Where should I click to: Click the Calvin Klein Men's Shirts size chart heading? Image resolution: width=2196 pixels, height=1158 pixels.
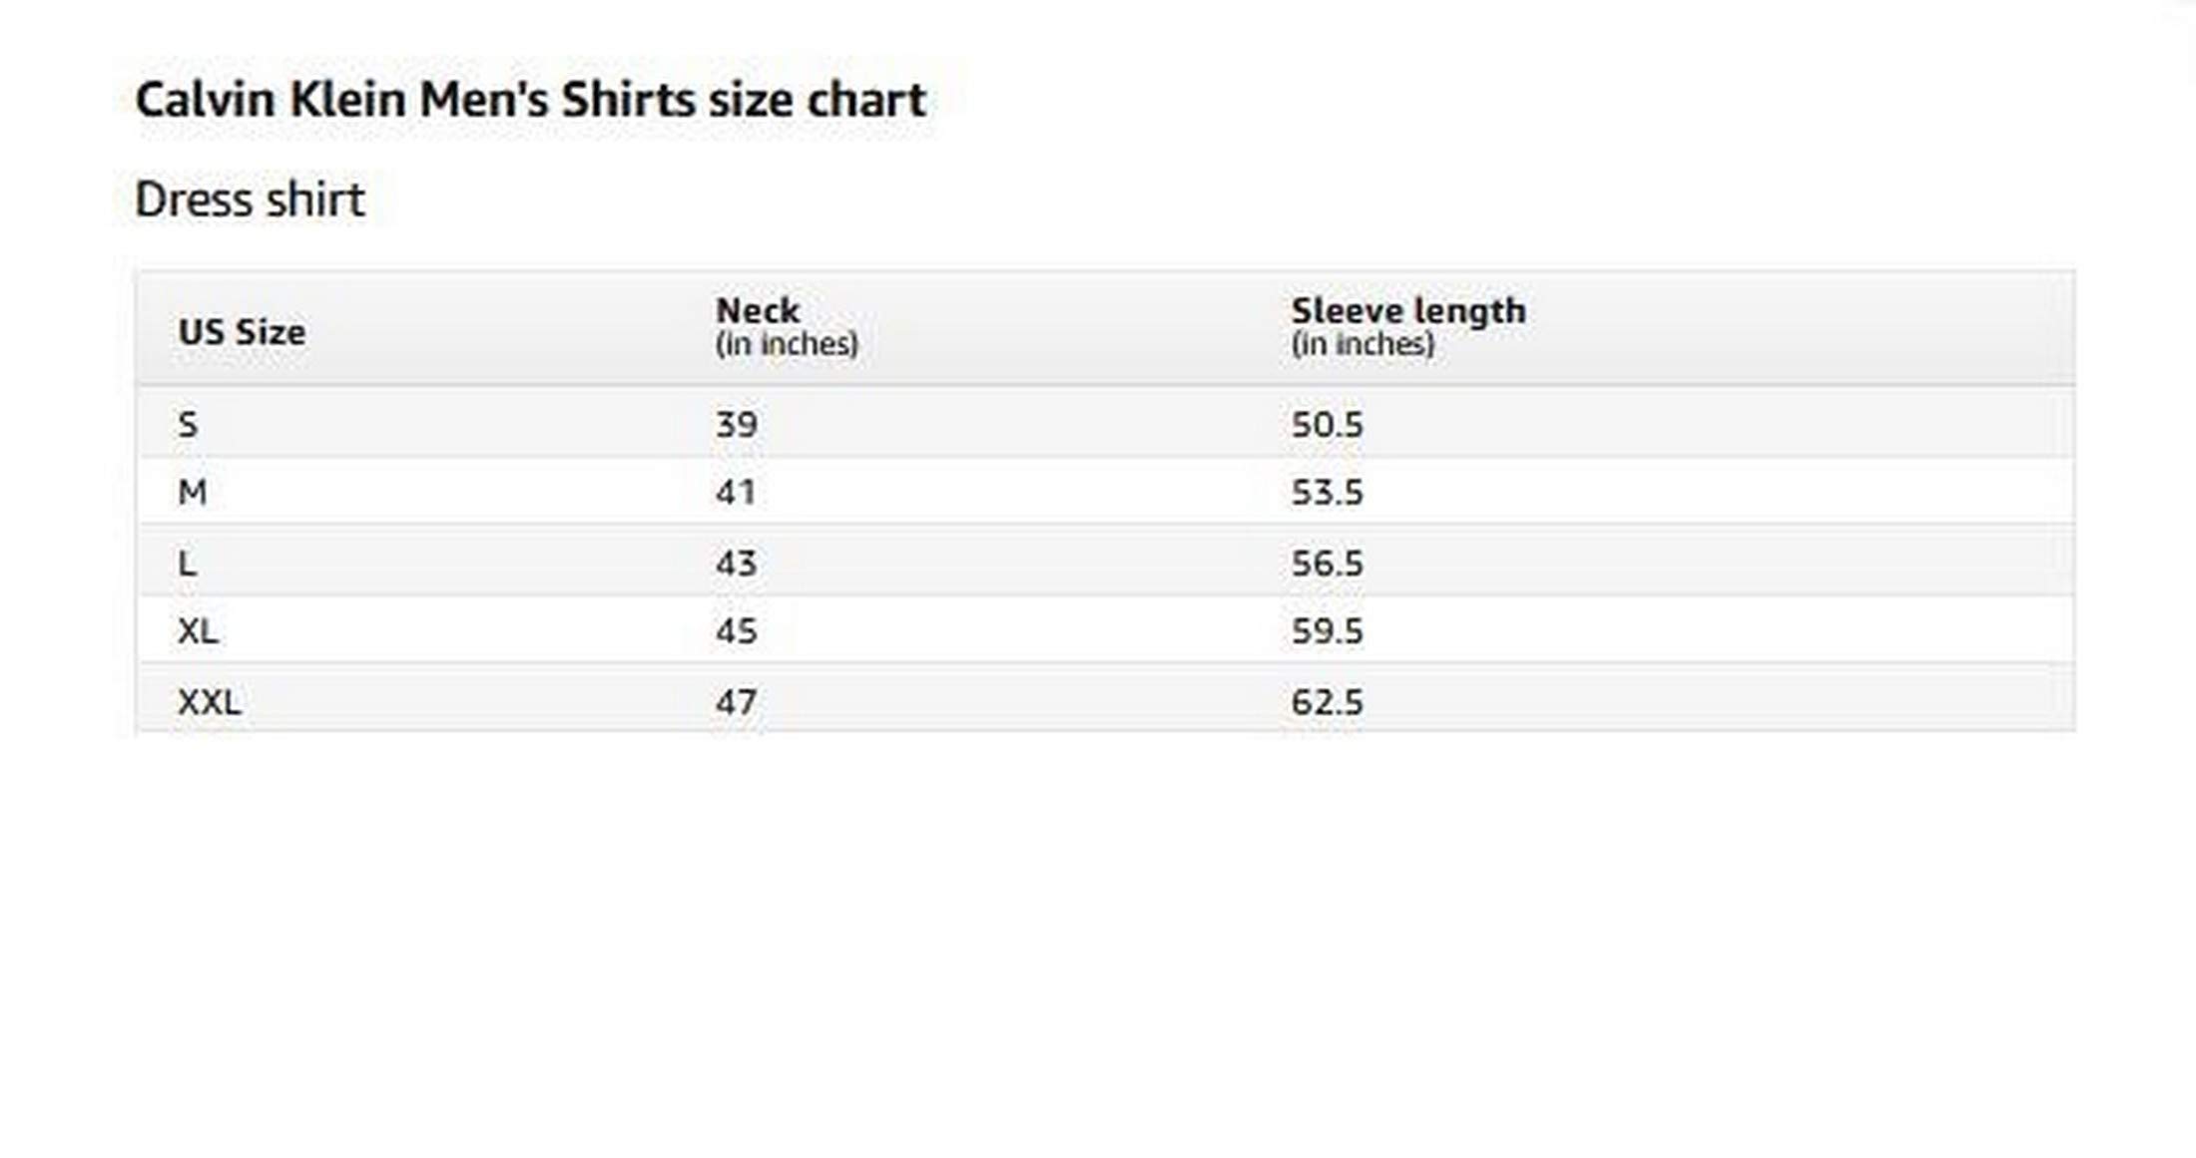[530, 101]
